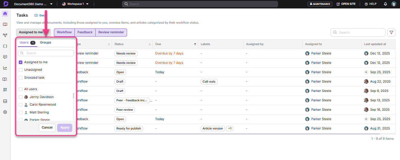Image resolution: width=400 pixels, height=160 pixels.
Task: Click the HELP link
Action: click(370, 4)
